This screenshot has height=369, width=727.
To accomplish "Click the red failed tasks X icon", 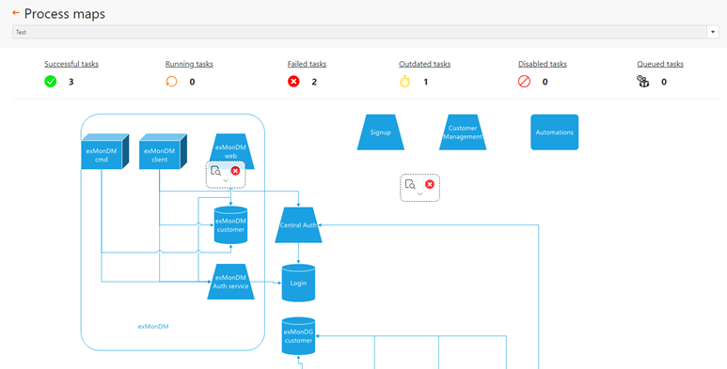I will (x=293, y=82).
